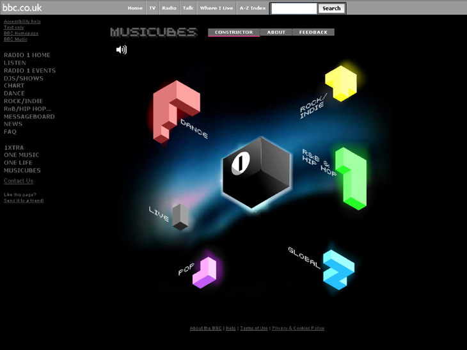The image size is (467, 350).
Task: Open FAQ in sidebar
Action: (10, 132)
